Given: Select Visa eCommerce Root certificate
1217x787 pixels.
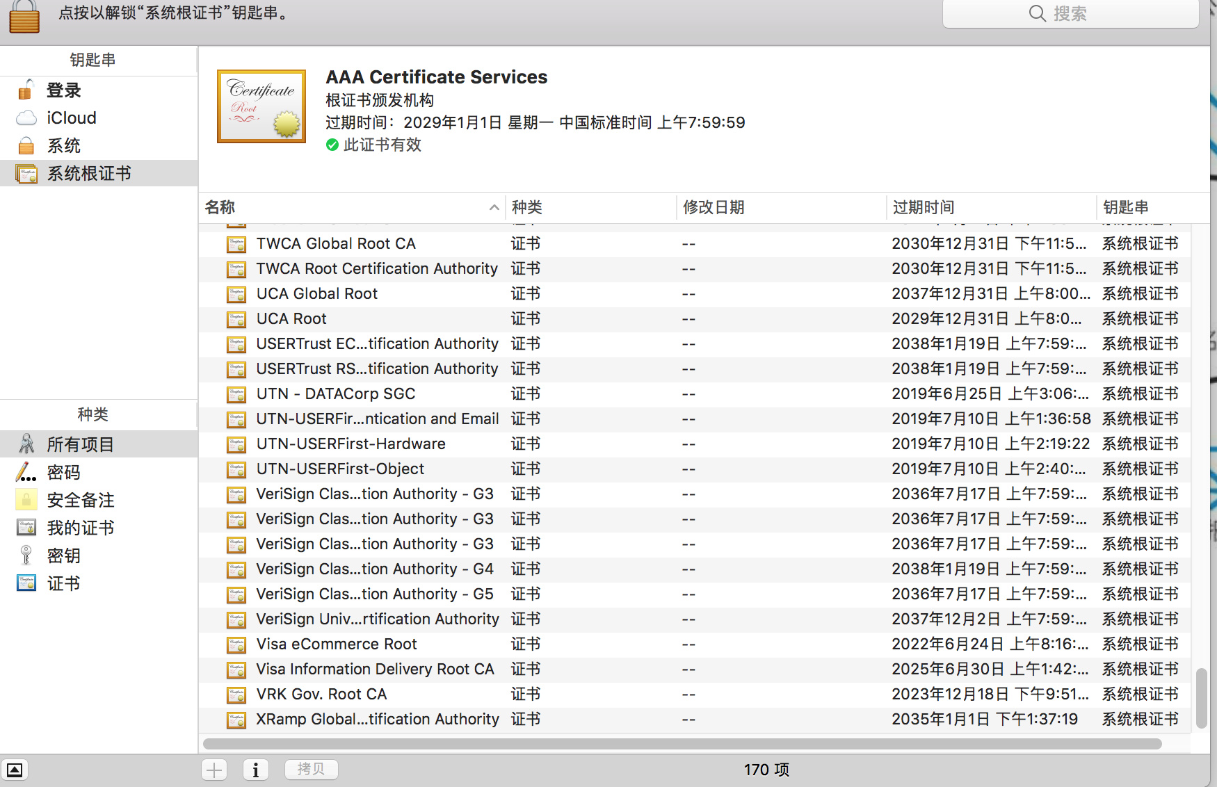Looking at the screenshot, I should (x=694, y=644).
